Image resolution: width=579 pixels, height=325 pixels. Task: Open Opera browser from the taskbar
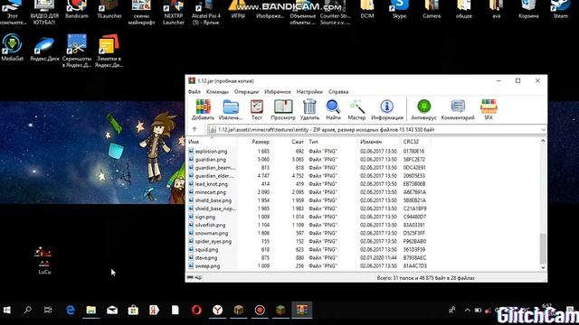click(x=196, y=310)
